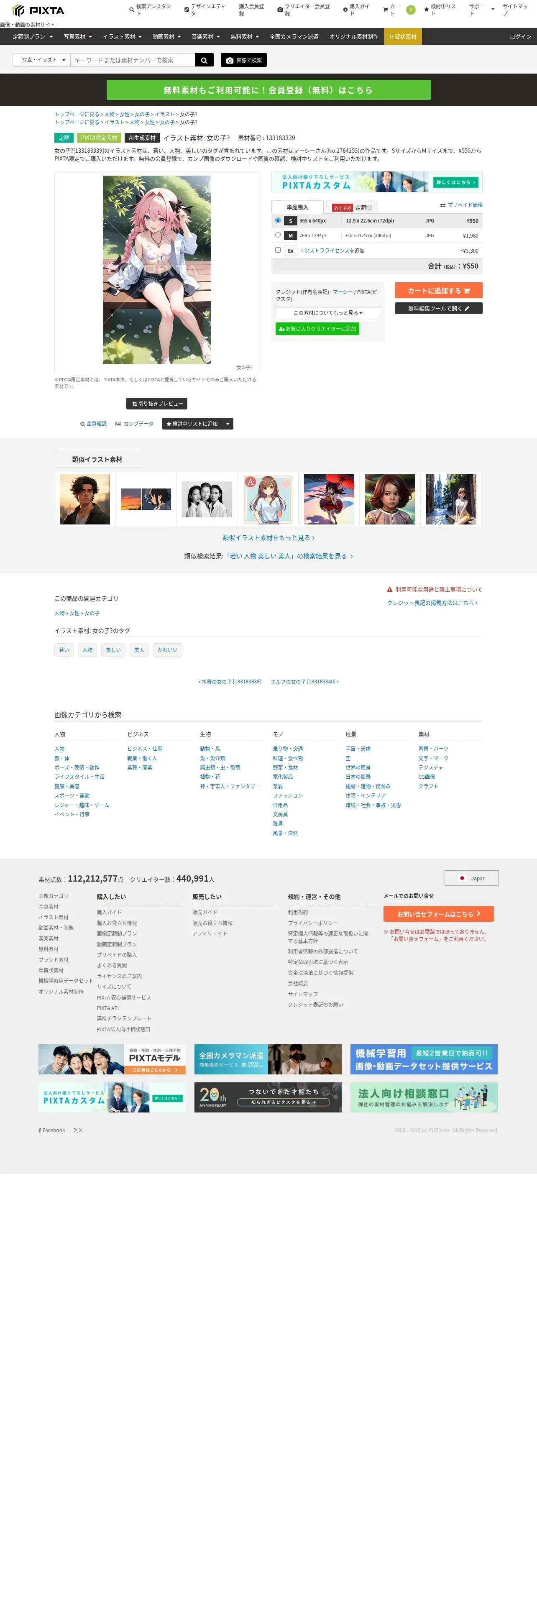
Task: Open 無料編集ツールで開く pencil button
Action: (438, 308)
